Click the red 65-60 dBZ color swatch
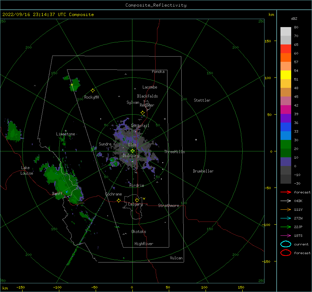This screenshot has width=312, height=292. coord(286,49)
